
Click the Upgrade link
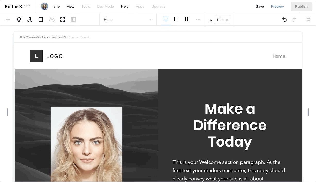(158, 6)
